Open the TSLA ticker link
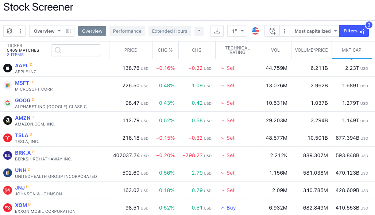This screenshot has width=375, height=215. pyautogui.click(x=22, y=135)
